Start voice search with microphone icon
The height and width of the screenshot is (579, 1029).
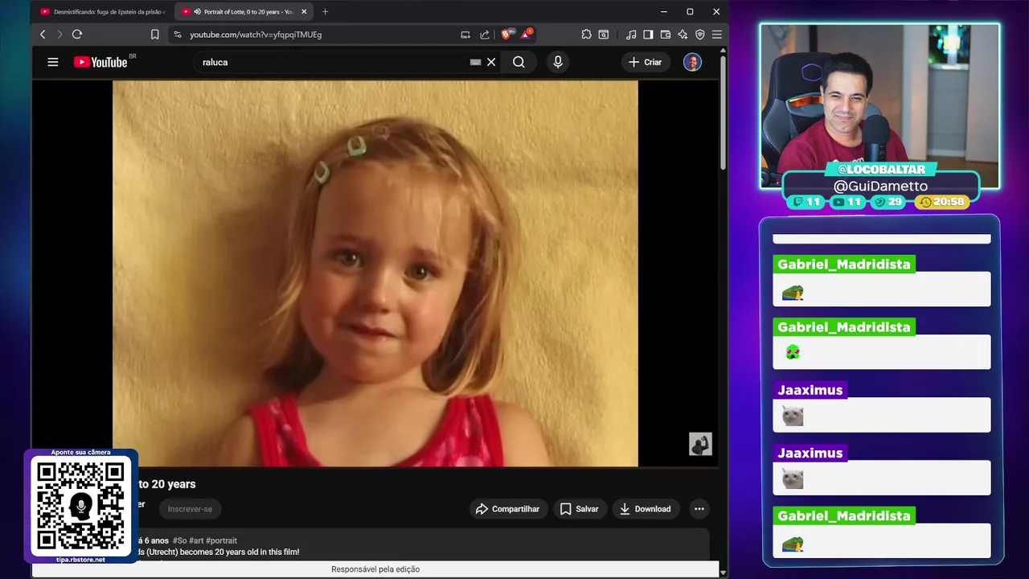[558, 62]
